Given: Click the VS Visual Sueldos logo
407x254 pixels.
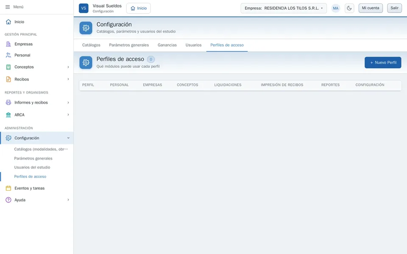Looking at the screenshot, I should click(84, 8).
